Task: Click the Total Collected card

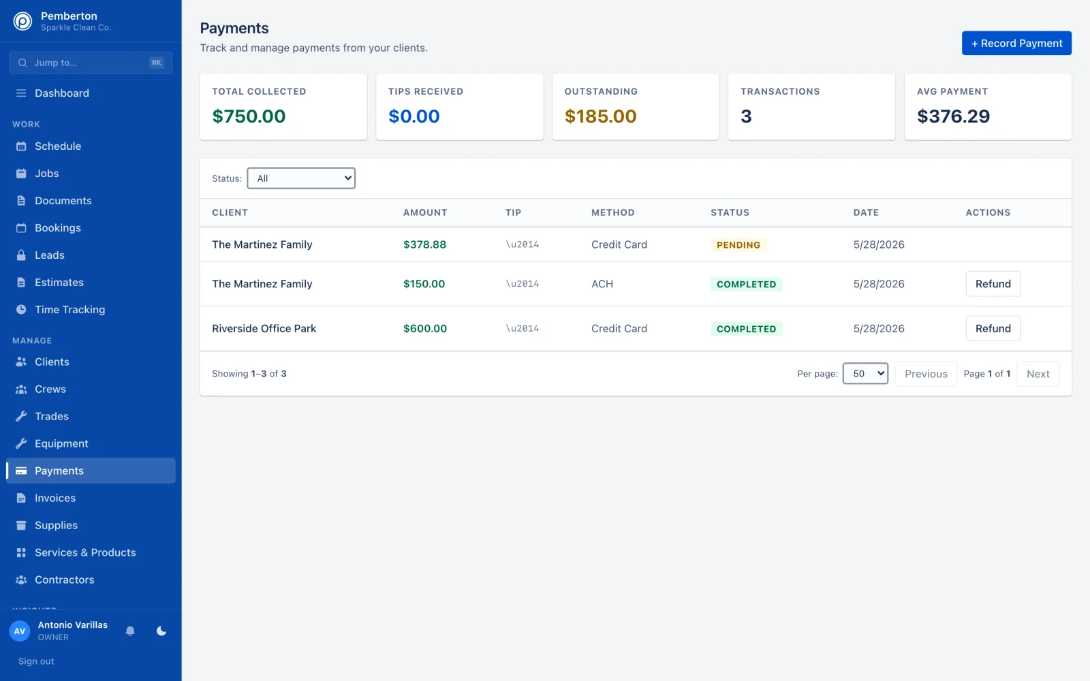Action: pyautogui.click(x=283, y=107)
